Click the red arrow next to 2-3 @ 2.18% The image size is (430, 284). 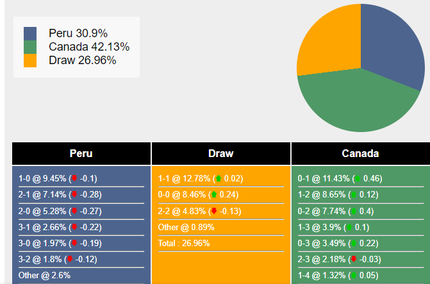[353, 260]
